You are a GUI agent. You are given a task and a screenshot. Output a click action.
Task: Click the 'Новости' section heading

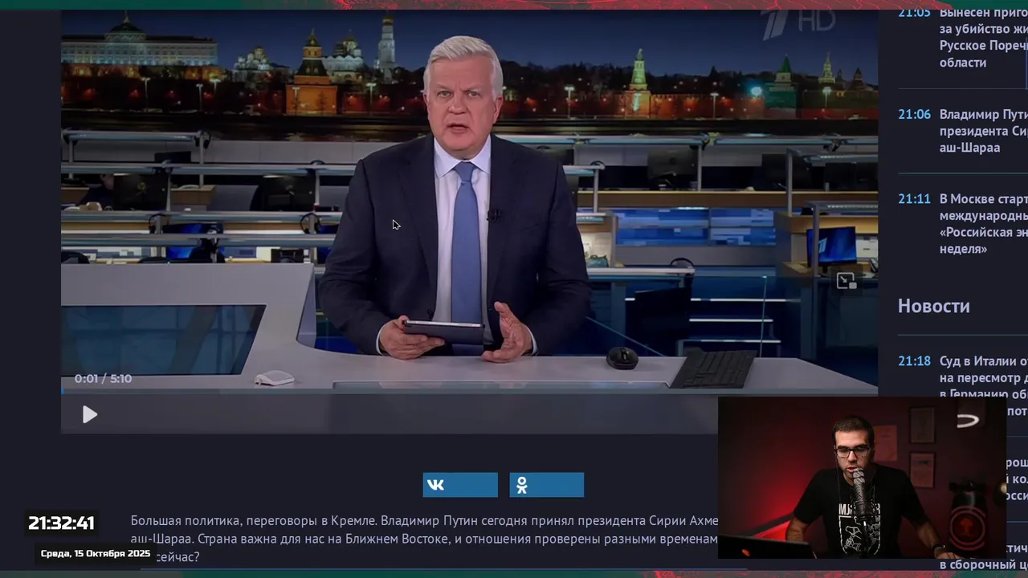point(934,306)
